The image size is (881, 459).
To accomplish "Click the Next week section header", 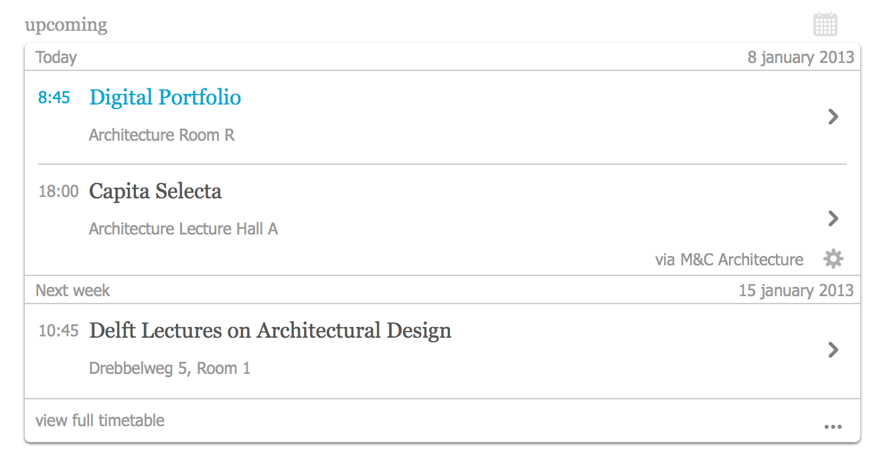I will click(x=72, y=291).
